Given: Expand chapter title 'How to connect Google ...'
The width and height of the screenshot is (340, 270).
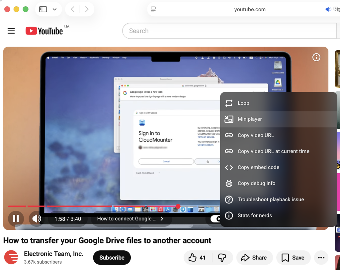Looking at the screenshot, I should click(130, 219).
